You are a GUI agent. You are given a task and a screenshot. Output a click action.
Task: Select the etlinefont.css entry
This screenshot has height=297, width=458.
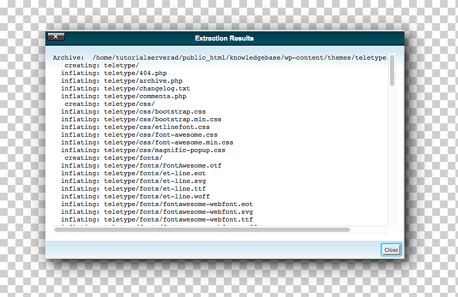135,127
